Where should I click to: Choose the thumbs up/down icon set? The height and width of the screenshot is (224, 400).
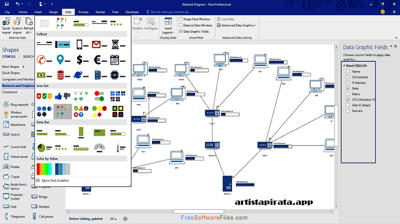62,96
